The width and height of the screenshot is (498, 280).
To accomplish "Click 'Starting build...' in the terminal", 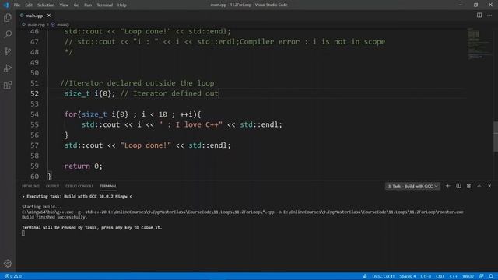I will click(42, 207).
